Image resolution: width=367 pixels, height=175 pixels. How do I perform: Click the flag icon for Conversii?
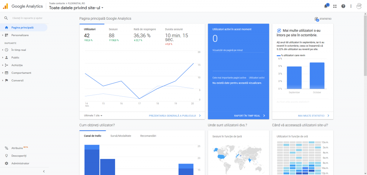tap(6, 81)
